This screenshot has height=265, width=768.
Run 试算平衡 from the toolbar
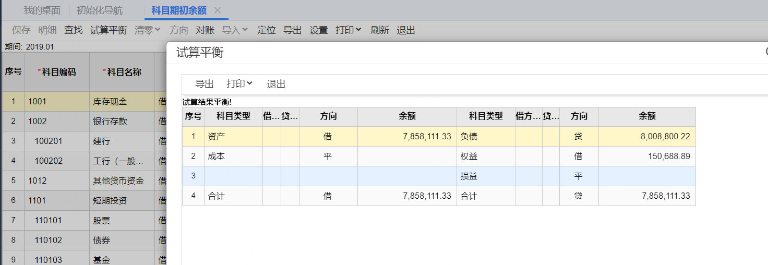click(109, 30)
